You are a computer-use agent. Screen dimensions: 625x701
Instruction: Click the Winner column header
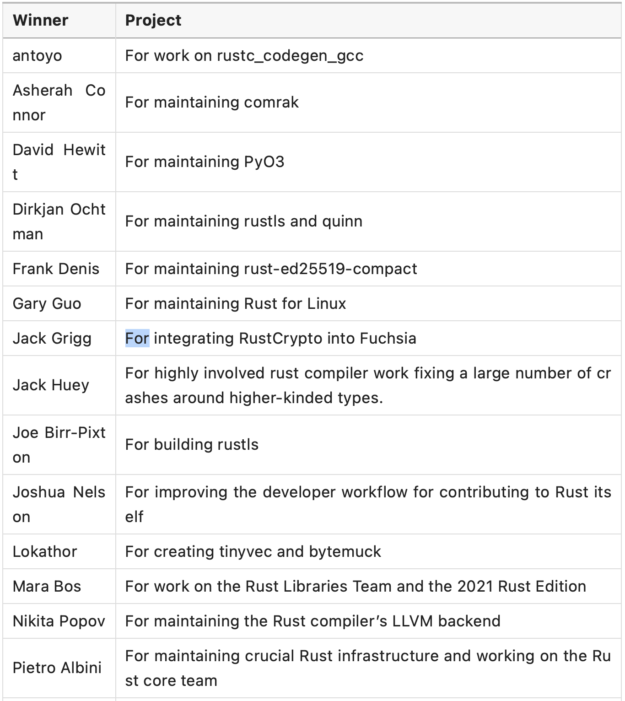[x=40, y=21]
